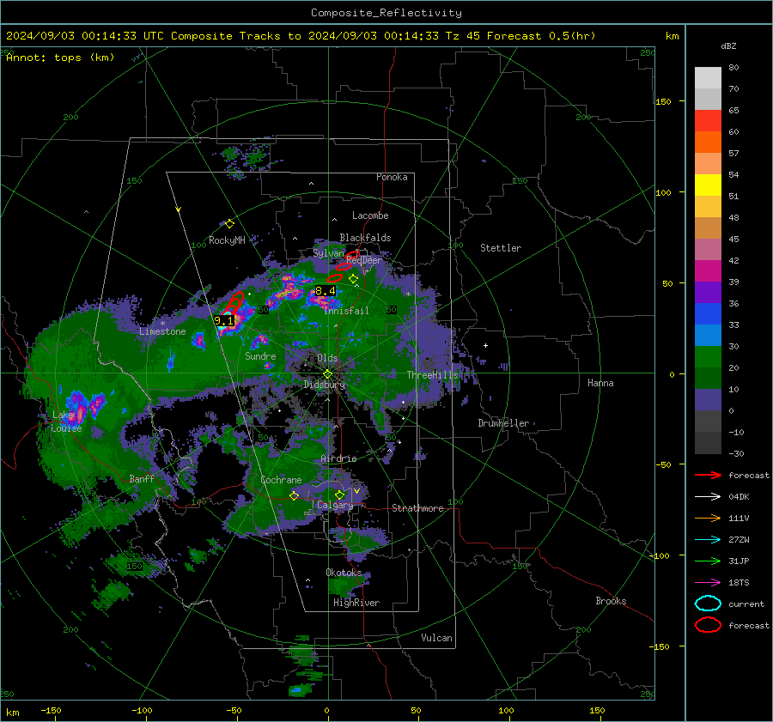773x722 pixels.
Task: Click the Strathmore city label
Action: tap(417, 508)
